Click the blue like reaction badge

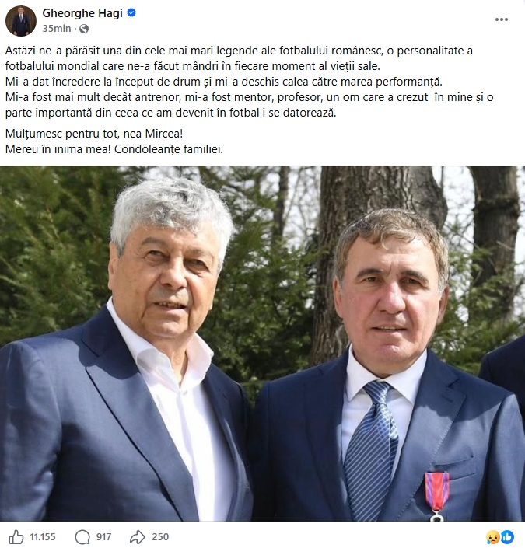point(507,537)
